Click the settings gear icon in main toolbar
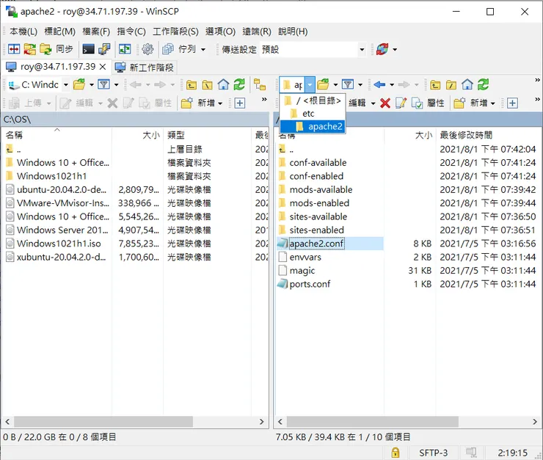543x460 pixels. point(147,49)
